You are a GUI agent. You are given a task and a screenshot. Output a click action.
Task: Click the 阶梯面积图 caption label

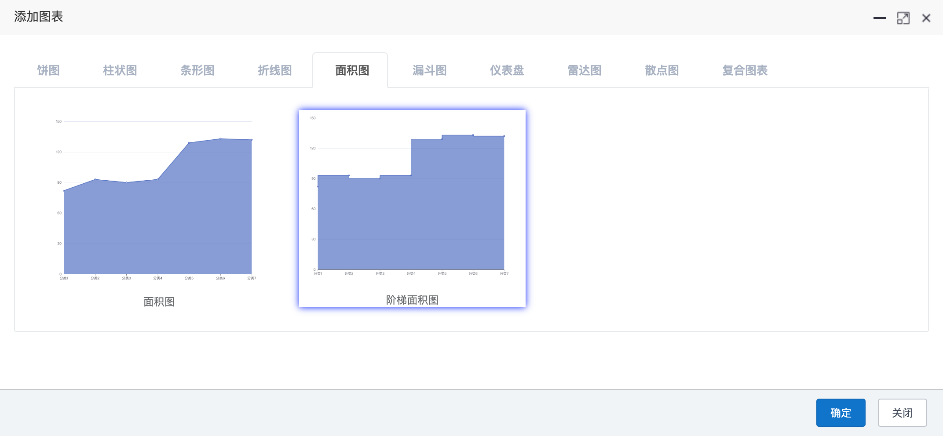point(412,300)
